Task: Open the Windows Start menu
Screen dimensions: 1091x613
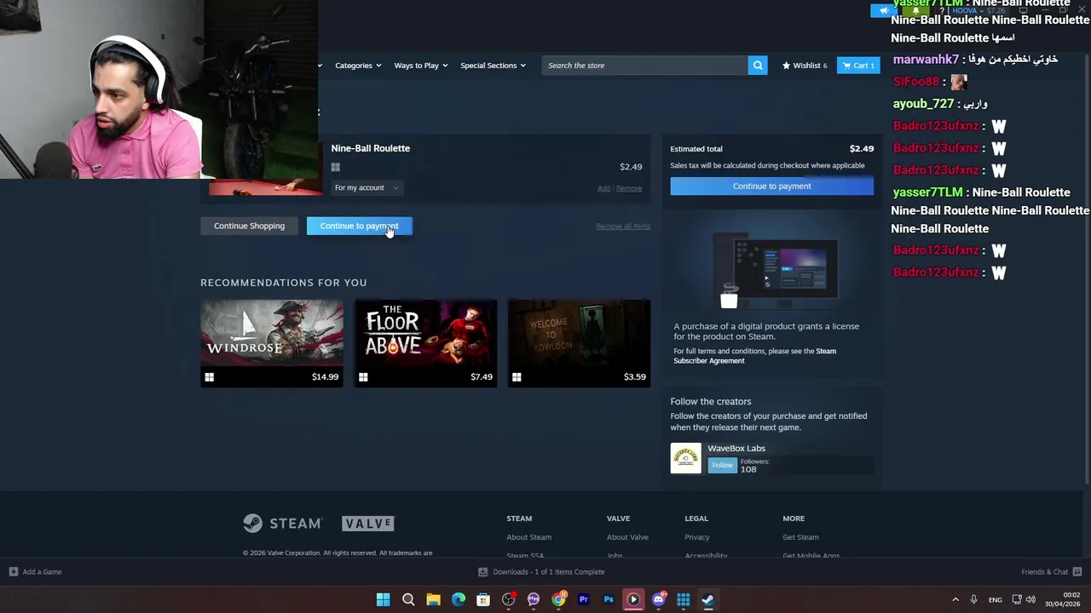Action: (384, 599)
